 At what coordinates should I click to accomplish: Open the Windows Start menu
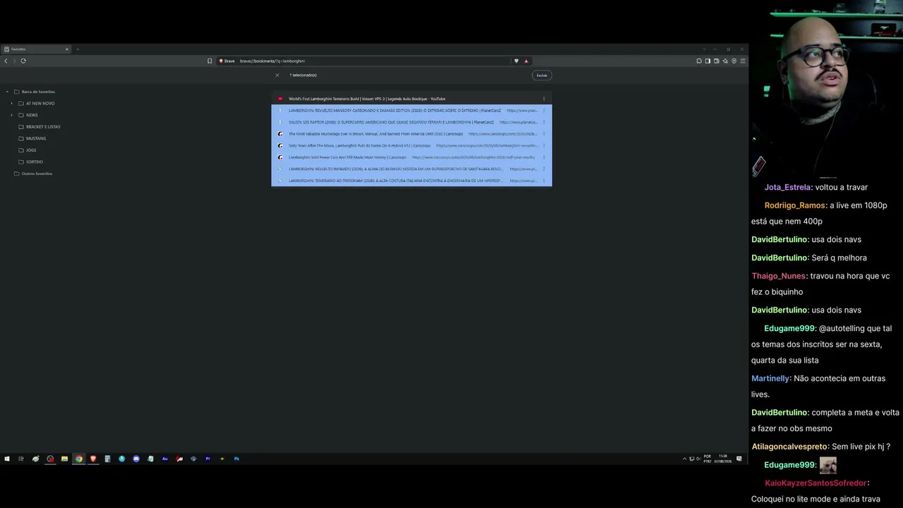coord(7,459)
